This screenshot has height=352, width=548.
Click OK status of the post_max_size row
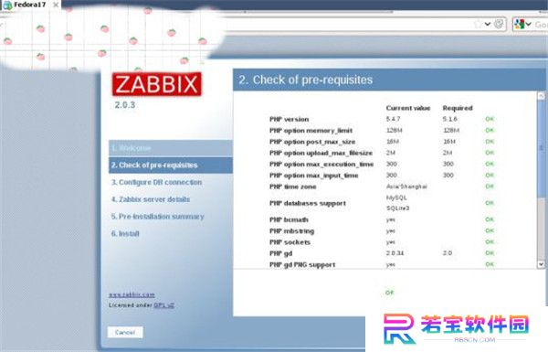490,142
